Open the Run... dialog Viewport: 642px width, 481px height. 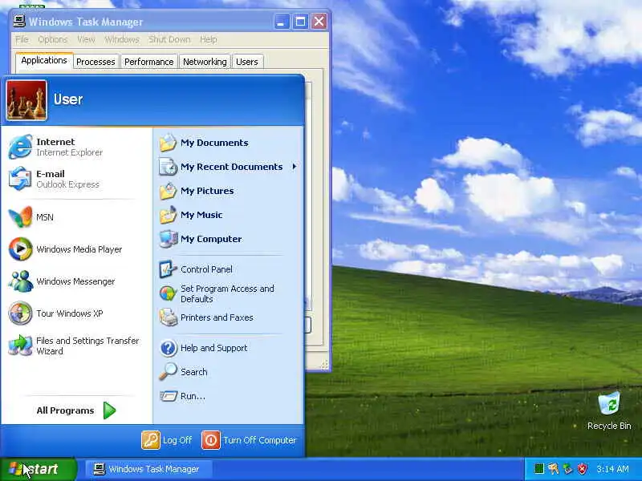(x=228, y=396)
